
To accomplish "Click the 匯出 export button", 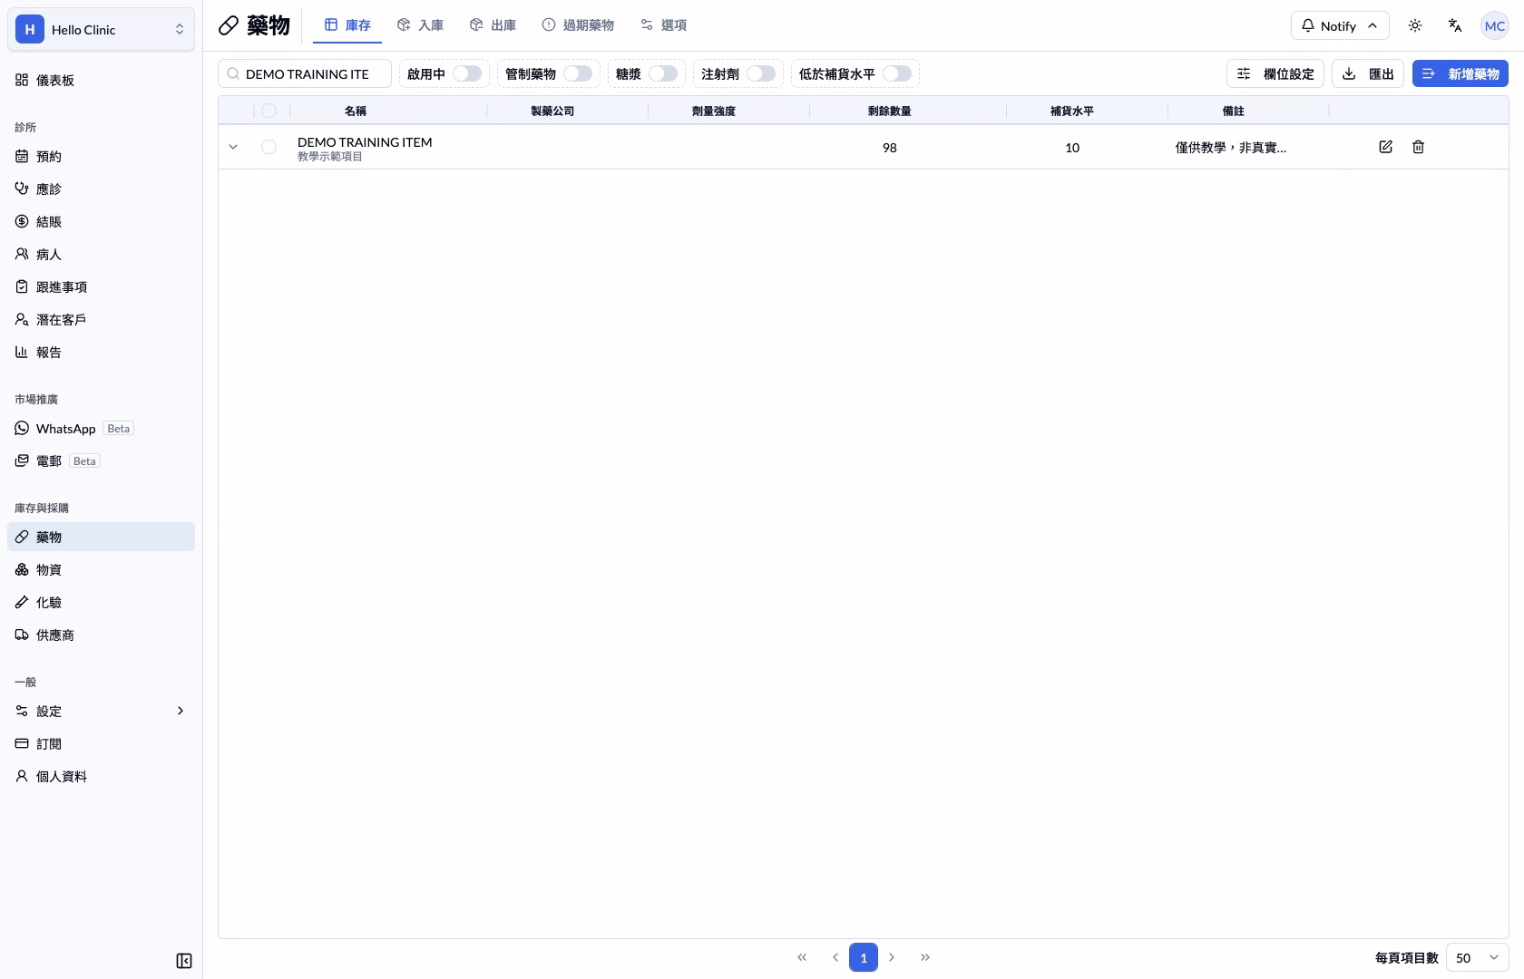I will (1368, 73).
